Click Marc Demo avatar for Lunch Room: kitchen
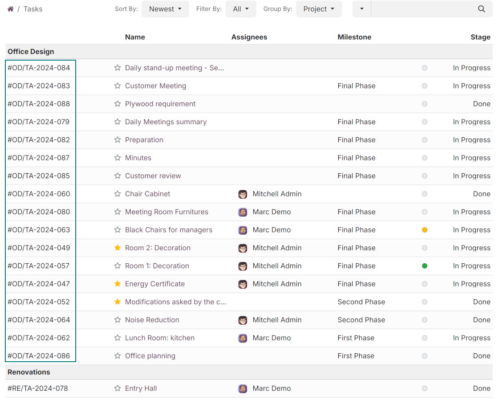 [x=243, y=338]
